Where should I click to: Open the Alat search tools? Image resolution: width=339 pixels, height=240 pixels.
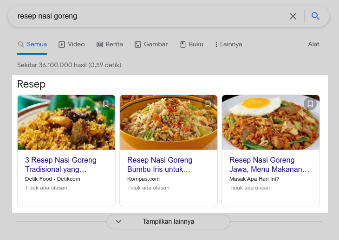[x=313, y=44]
